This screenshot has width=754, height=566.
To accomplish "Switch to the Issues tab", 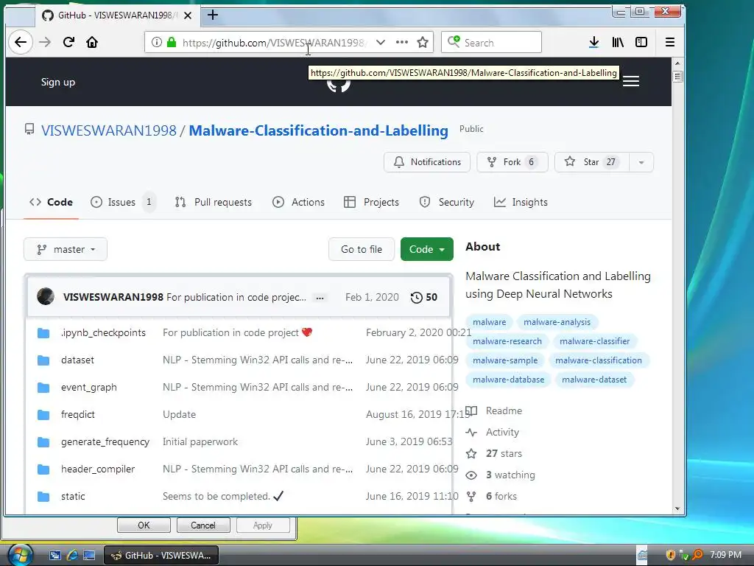I will [123, 202].
